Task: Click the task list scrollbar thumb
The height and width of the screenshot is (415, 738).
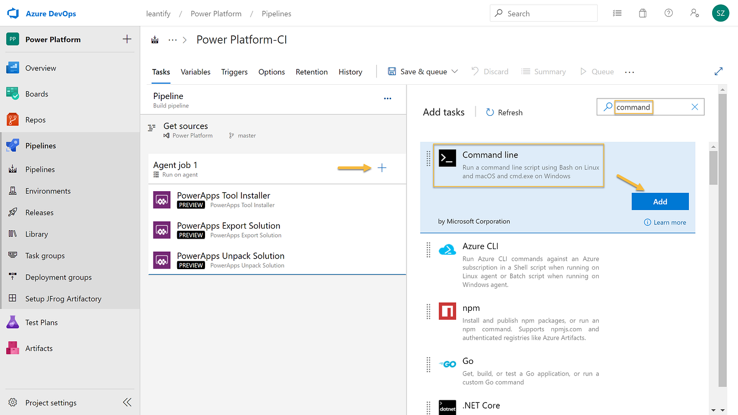Action: click(x=714, y=167)
